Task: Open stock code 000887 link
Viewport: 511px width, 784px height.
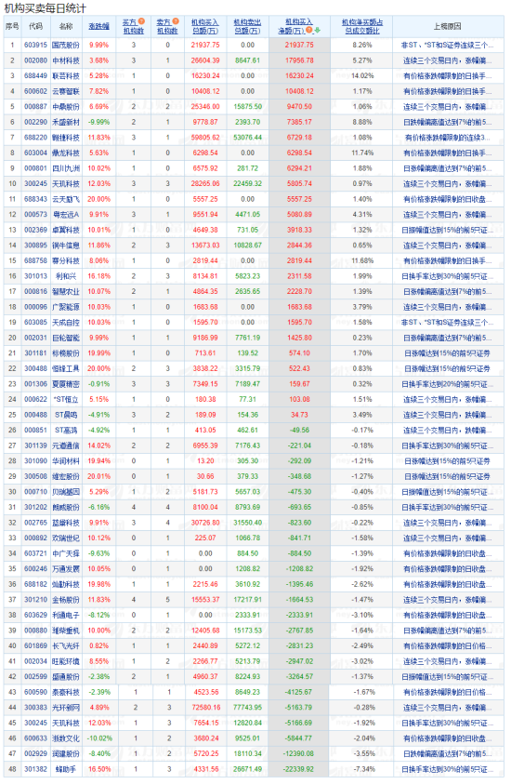Action: coord(35,107)
